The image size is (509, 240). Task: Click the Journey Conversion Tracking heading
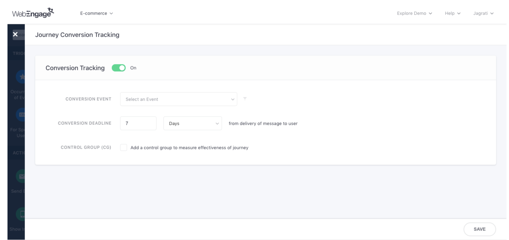pyautogui.click(x=77, y=35)
